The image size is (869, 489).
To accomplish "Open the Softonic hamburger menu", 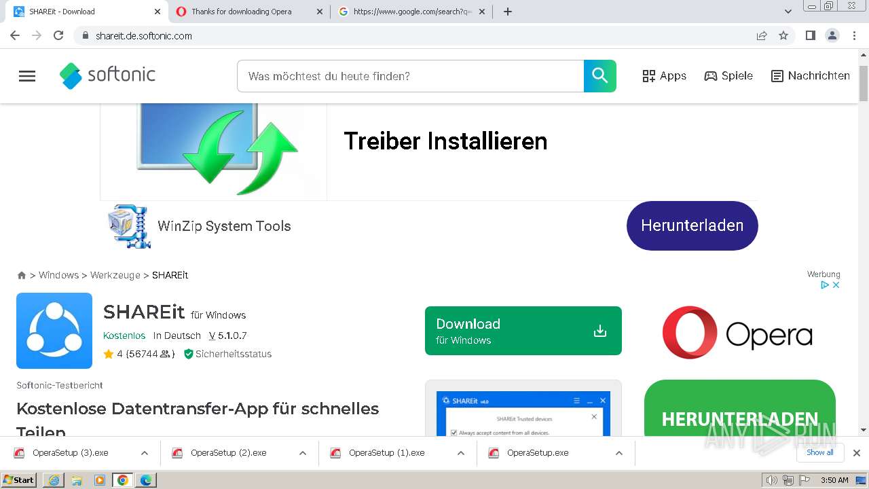I will (x=27, y=76).
